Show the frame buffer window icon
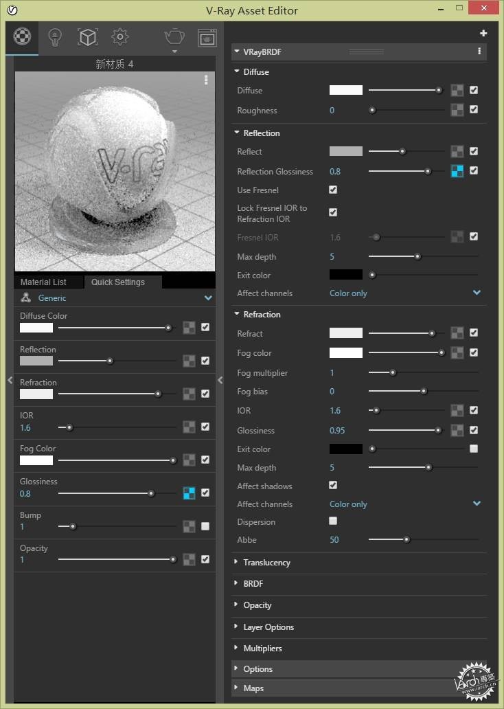This screenshot has height=709, width=504. tap(207, 38)
